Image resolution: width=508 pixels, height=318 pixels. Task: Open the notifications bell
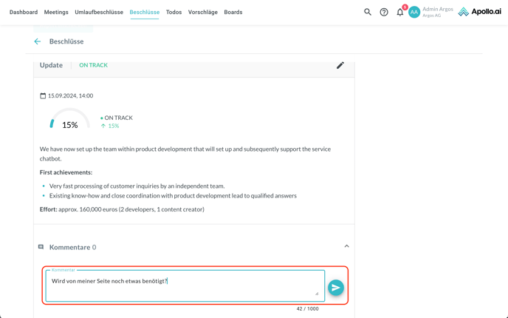(x=400, y=12)
